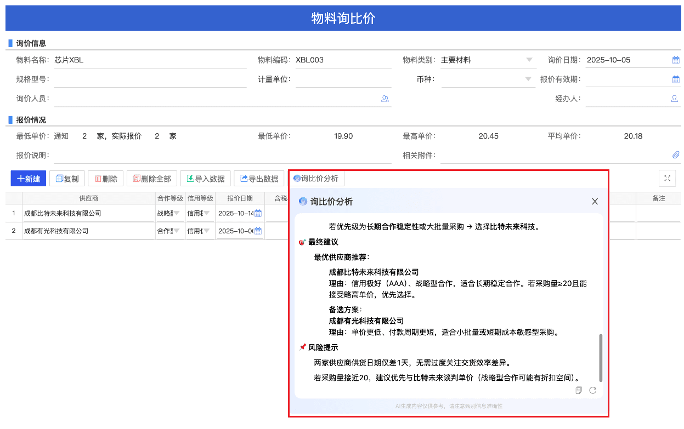Click the fullscreen expand icon above table

668,178
